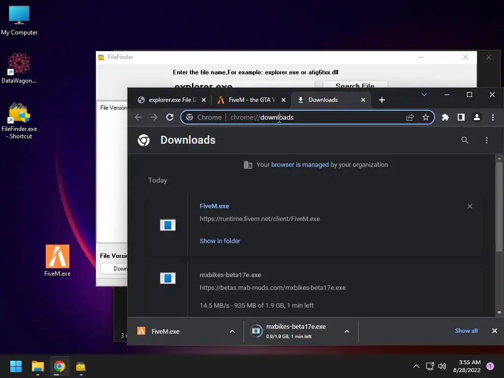Viewport: 504px width, 378px height.
Task: Click Search File button in FileFinder
Action: click(355, 85)
